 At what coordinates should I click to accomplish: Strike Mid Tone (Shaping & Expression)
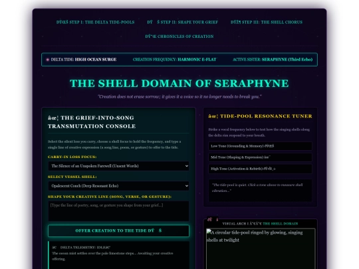point(260,157)
